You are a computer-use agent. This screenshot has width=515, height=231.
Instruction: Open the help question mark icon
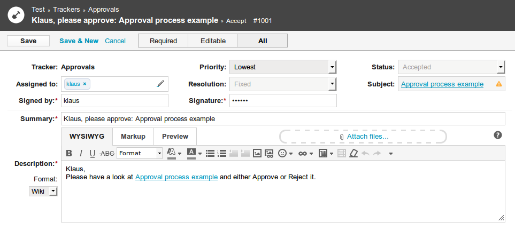click(498, 135)
